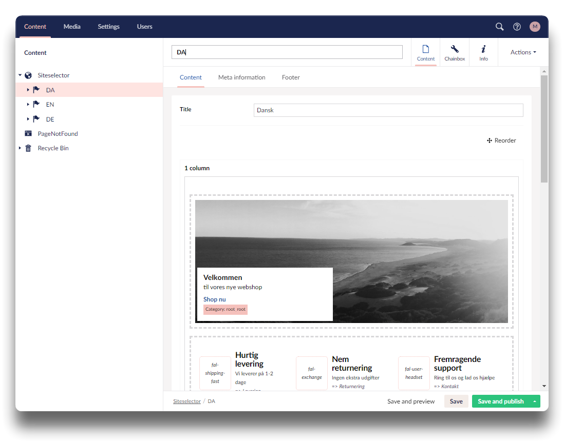Expand the DA tree node
Screen dimensions: 564x443
28,90
